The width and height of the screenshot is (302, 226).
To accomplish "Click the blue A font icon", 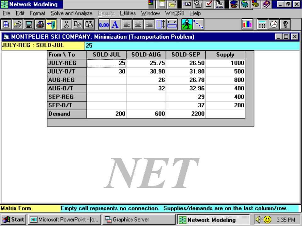I will pos(115,24).
